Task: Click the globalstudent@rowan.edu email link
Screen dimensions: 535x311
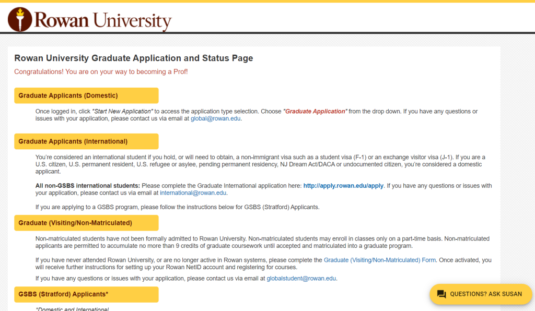Action: tap(301, 279)
